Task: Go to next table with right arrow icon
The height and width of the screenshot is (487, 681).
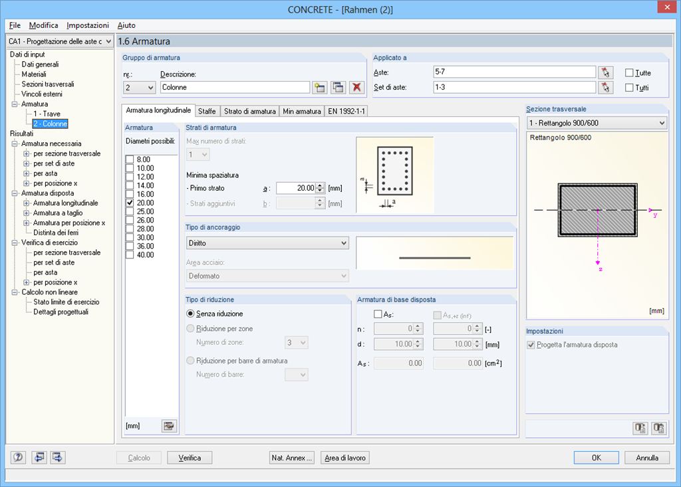Action: pyautogui.click(x=58, y=457)
